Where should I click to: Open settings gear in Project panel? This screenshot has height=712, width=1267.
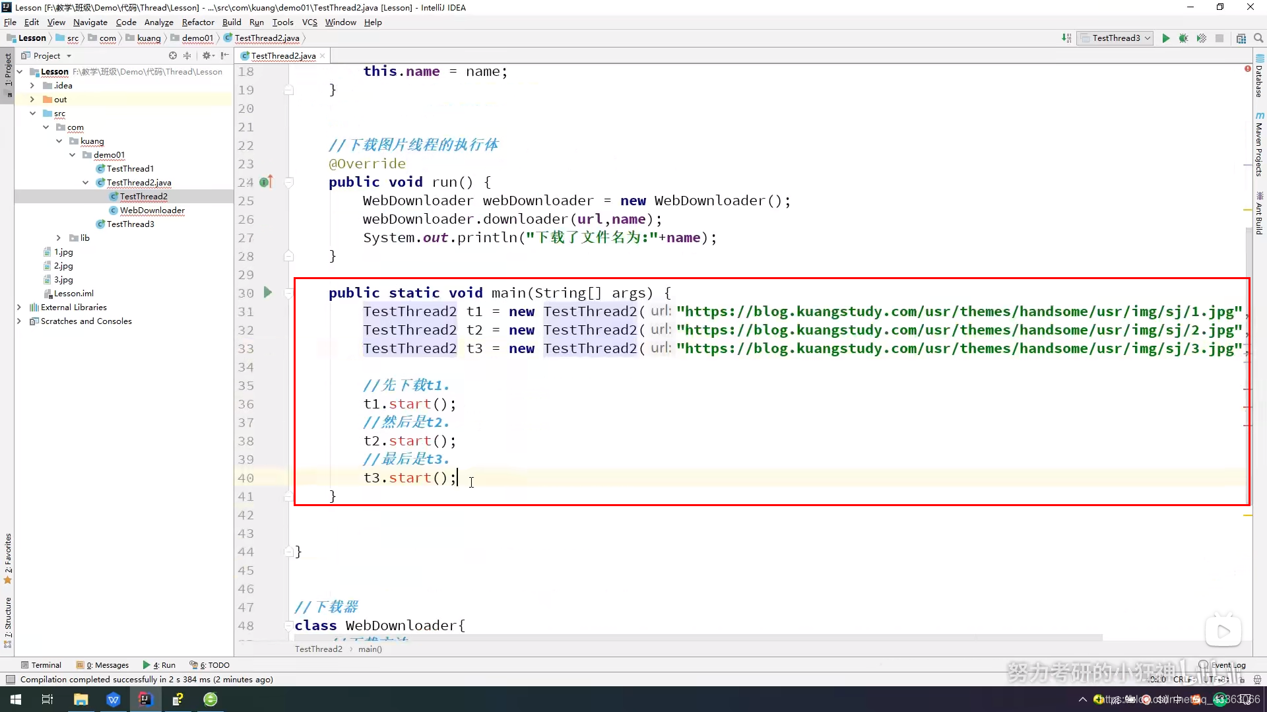[x=207, y=55]
